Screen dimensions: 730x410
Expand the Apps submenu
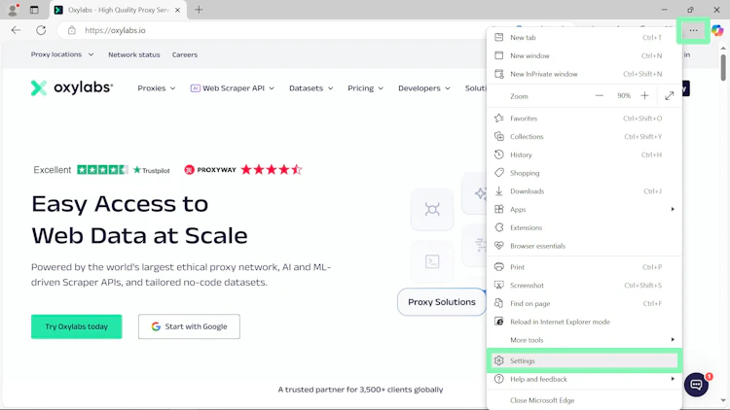(x=584, y=210)
